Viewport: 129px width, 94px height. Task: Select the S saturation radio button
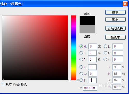81,53
